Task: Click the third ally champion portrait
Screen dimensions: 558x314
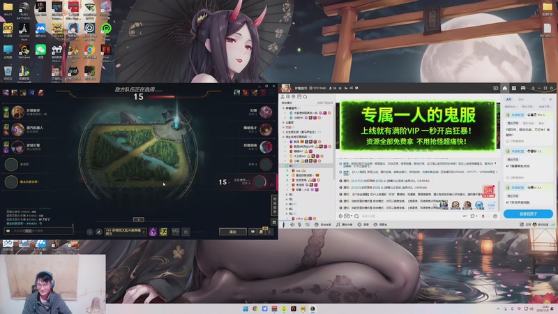Action: 18,147
